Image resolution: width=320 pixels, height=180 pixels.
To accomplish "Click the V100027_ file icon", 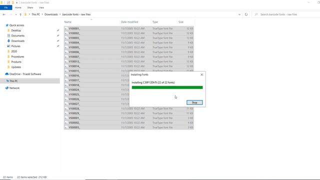I will click(x=66, y=104).
